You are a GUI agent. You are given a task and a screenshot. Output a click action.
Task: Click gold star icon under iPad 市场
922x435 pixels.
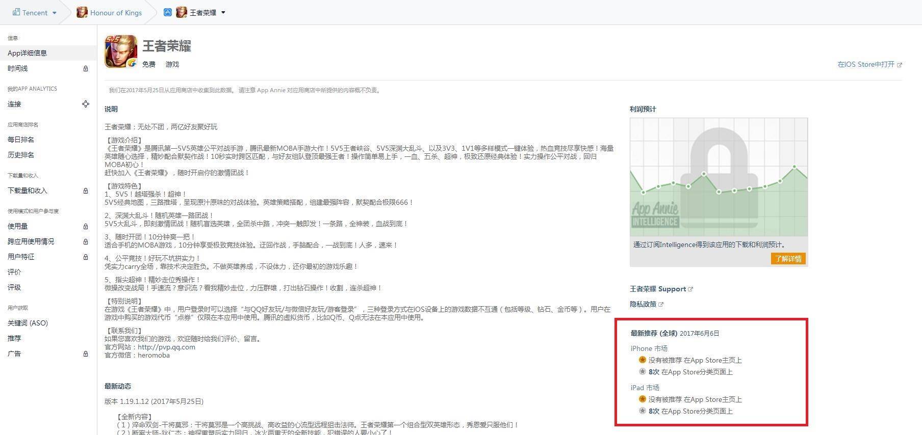pyautogui.click(x=643, y=399)
